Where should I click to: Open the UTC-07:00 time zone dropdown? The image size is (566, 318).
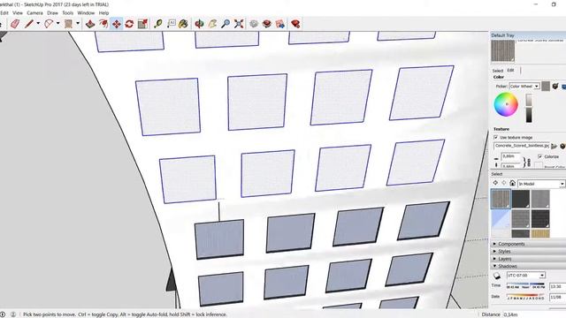coord(525,276)
